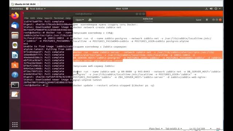Click the power icon in top bar
The height and width of the screenshot is (131, 233).
coord(216,9)
